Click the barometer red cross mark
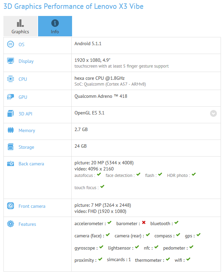Viewport: 224px width, 273px height. pyautogui.click(x=144, y=222)
